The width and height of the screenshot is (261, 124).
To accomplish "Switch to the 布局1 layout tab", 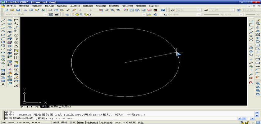I will (54, 106).
